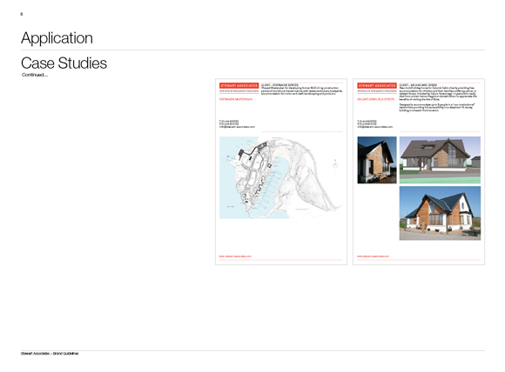Click the client line on Calum's Cabin sheet
This screenshot has width=505, height=372.
418,85
